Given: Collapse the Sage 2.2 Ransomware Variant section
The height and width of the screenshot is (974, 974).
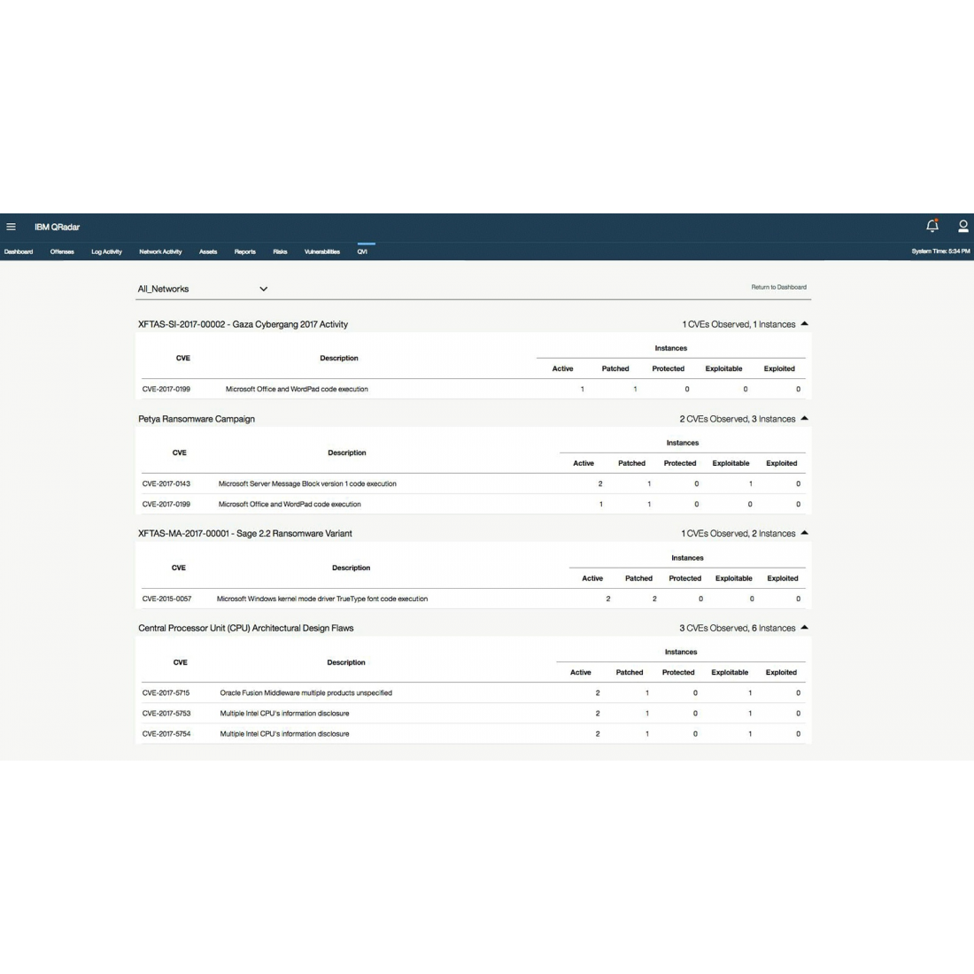Looking at the screenshot, I should [804, 532].
